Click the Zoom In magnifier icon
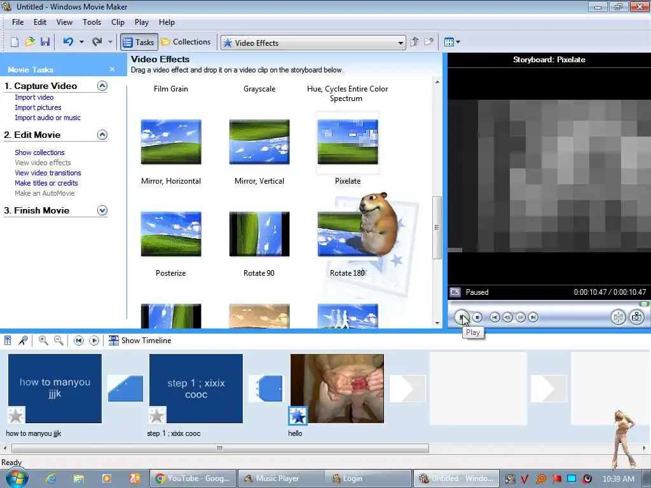 click(x=43, y=341)
